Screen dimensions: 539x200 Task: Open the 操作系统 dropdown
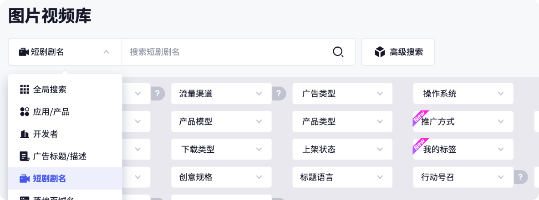point(463,94)
